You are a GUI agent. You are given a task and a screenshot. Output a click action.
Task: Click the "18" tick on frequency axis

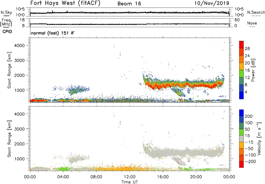22,20
